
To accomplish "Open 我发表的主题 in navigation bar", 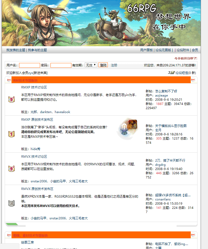I will [x=16, y=50].
